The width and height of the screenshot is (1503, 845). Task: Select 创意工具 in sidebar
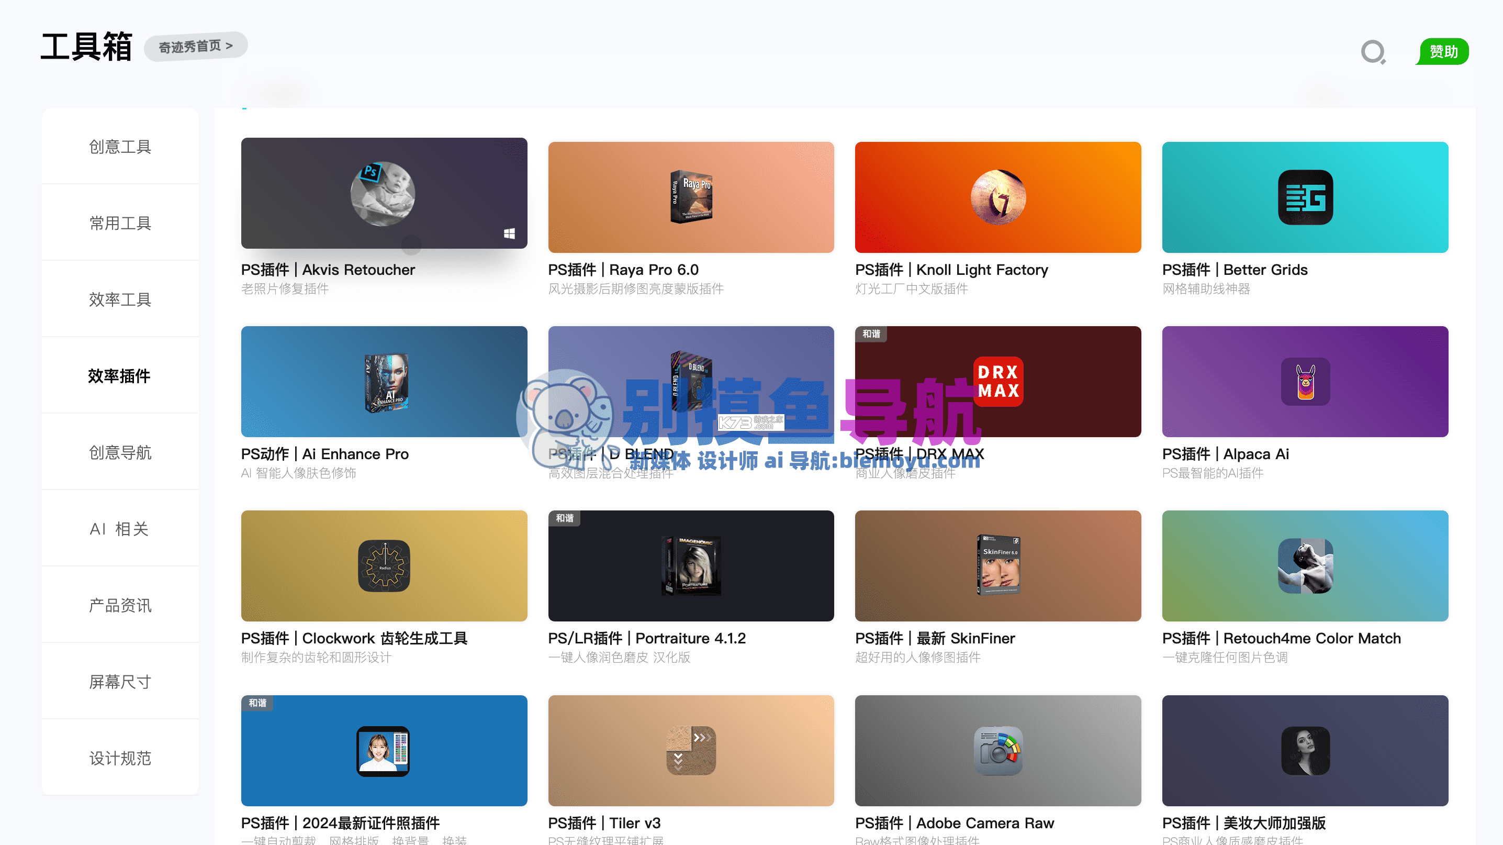tap(120, 147)
